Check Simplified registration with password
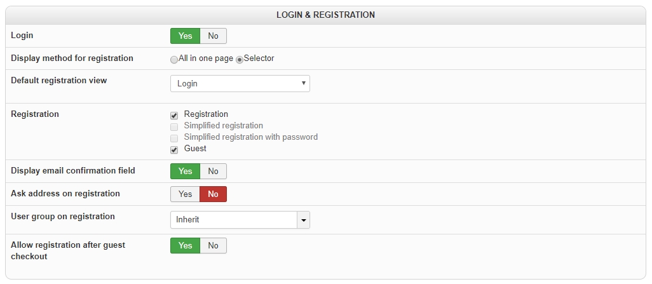This screenshot has width=652, height=284. click(174, 139)
